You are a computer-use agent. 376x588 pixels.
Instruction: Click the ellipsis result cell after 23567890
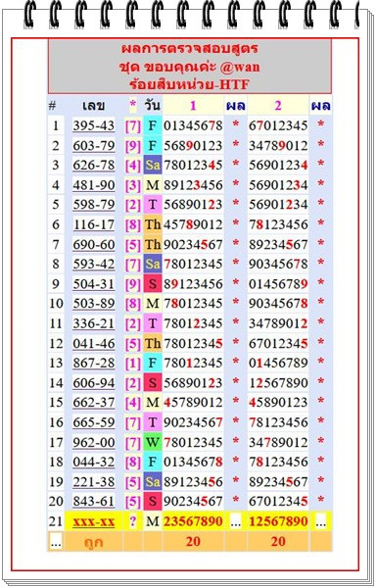coord(236,521)
